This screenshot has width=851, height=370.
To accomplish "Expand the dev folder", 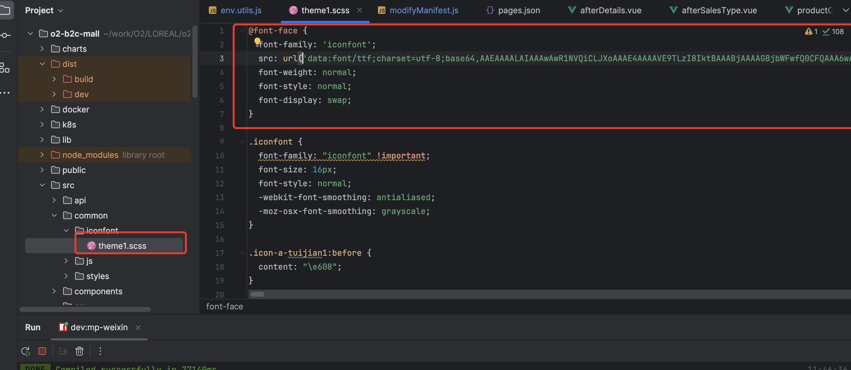I will pos(54,94).
